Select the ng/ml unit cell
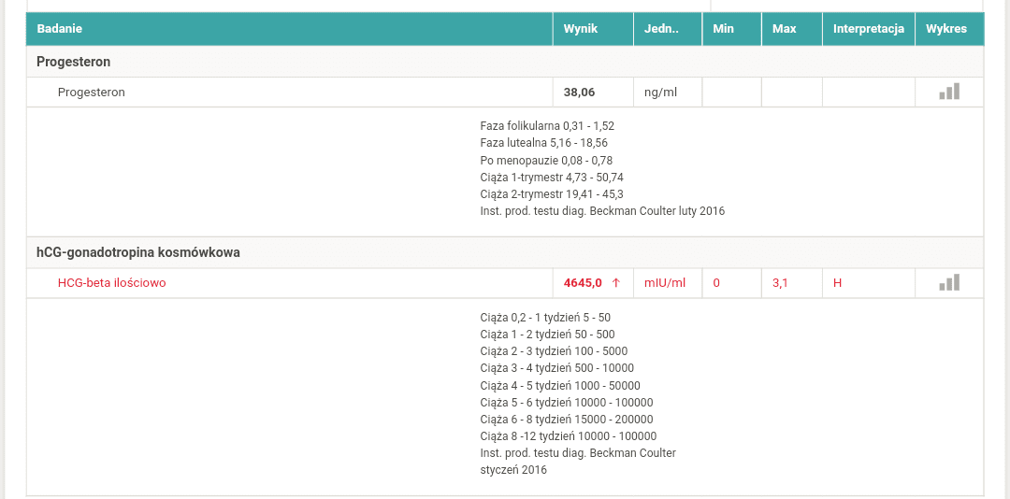This screenshot has height=499, width=1010. pos(659,93)
